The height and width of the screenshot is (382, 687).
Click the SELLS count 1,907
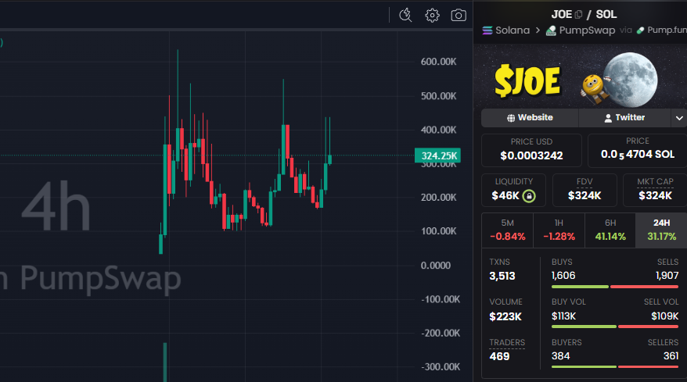[667, 276]
